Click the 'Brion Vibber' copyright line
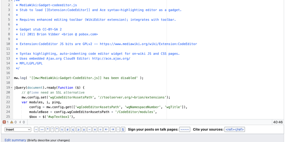Image resolution: width=285 pixels, height=142 pixels. 57,34
